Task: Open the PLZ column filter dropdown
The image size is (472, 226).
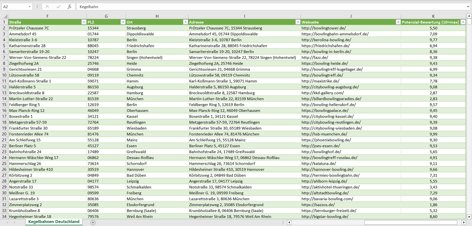Action: point(123,22)
